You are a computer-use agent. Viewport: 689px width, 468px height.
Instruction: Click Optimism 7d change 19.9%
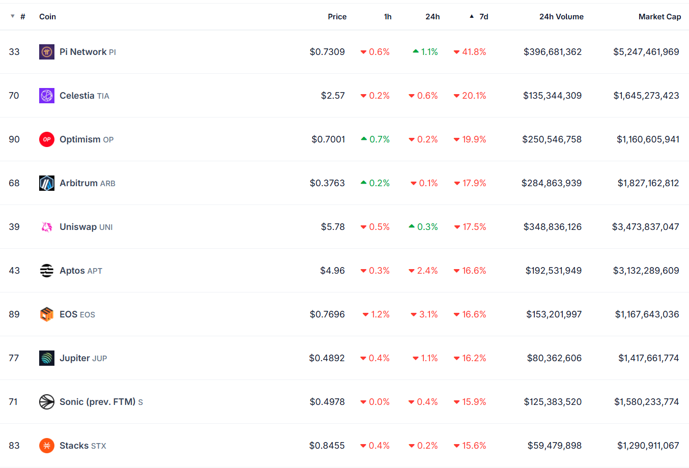click(x=470, y=139)
